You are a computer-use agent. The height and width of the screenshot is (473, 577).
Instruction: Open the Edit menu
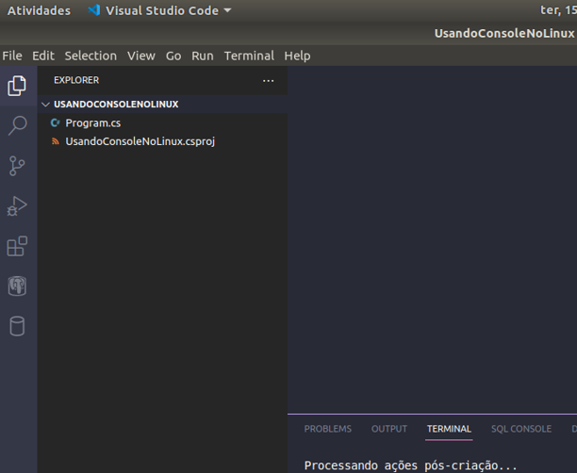tap(43, 56)
